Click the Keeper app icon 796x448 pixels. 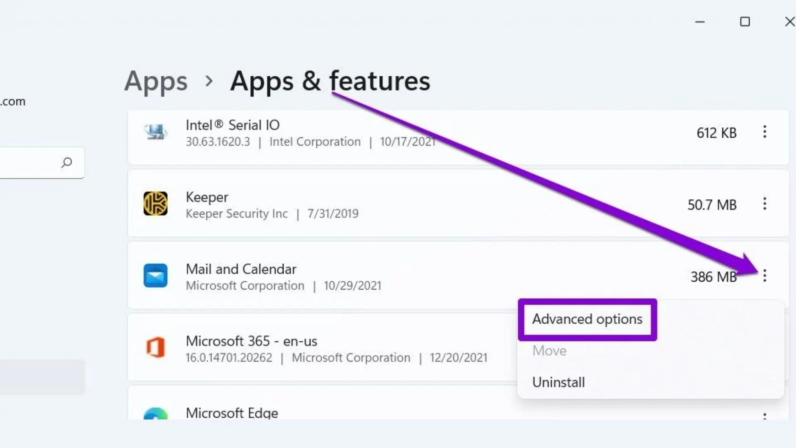(155, 204)
